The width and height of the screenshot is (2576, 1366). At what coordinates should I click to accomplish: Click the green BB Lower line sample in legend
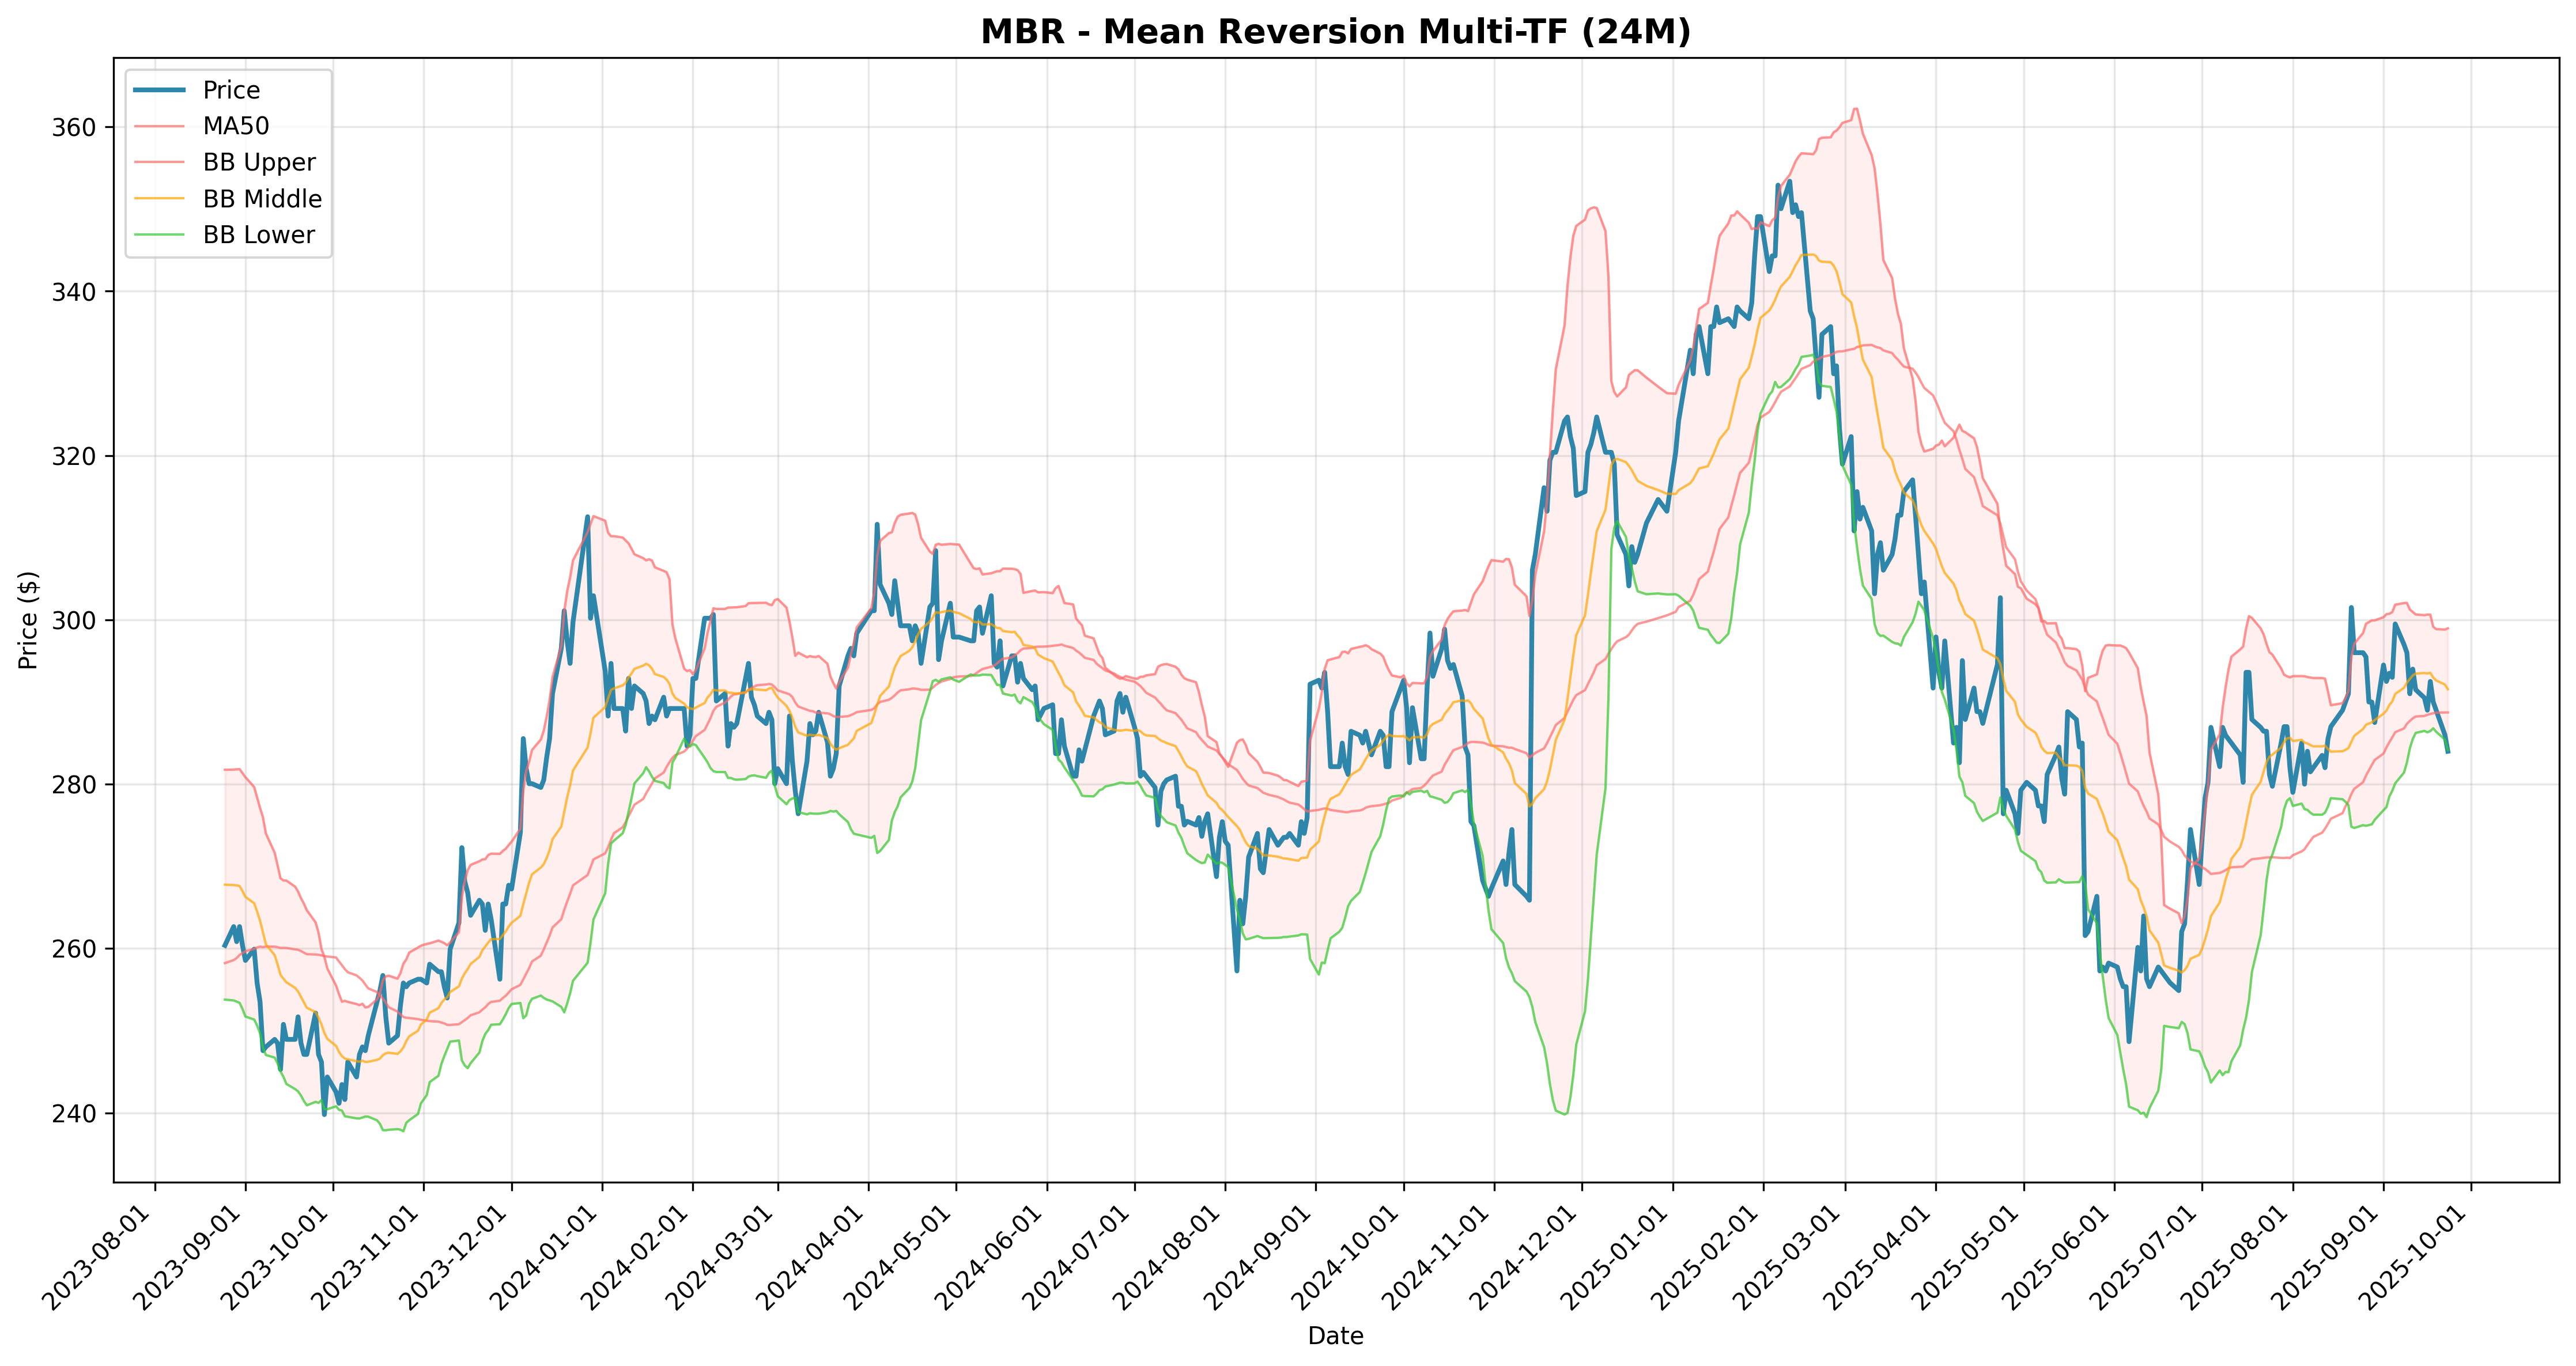tap(160, 235)
